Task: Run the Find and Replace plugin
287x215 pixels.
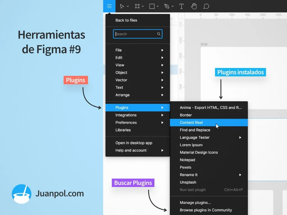Action: tap(209, 130)
